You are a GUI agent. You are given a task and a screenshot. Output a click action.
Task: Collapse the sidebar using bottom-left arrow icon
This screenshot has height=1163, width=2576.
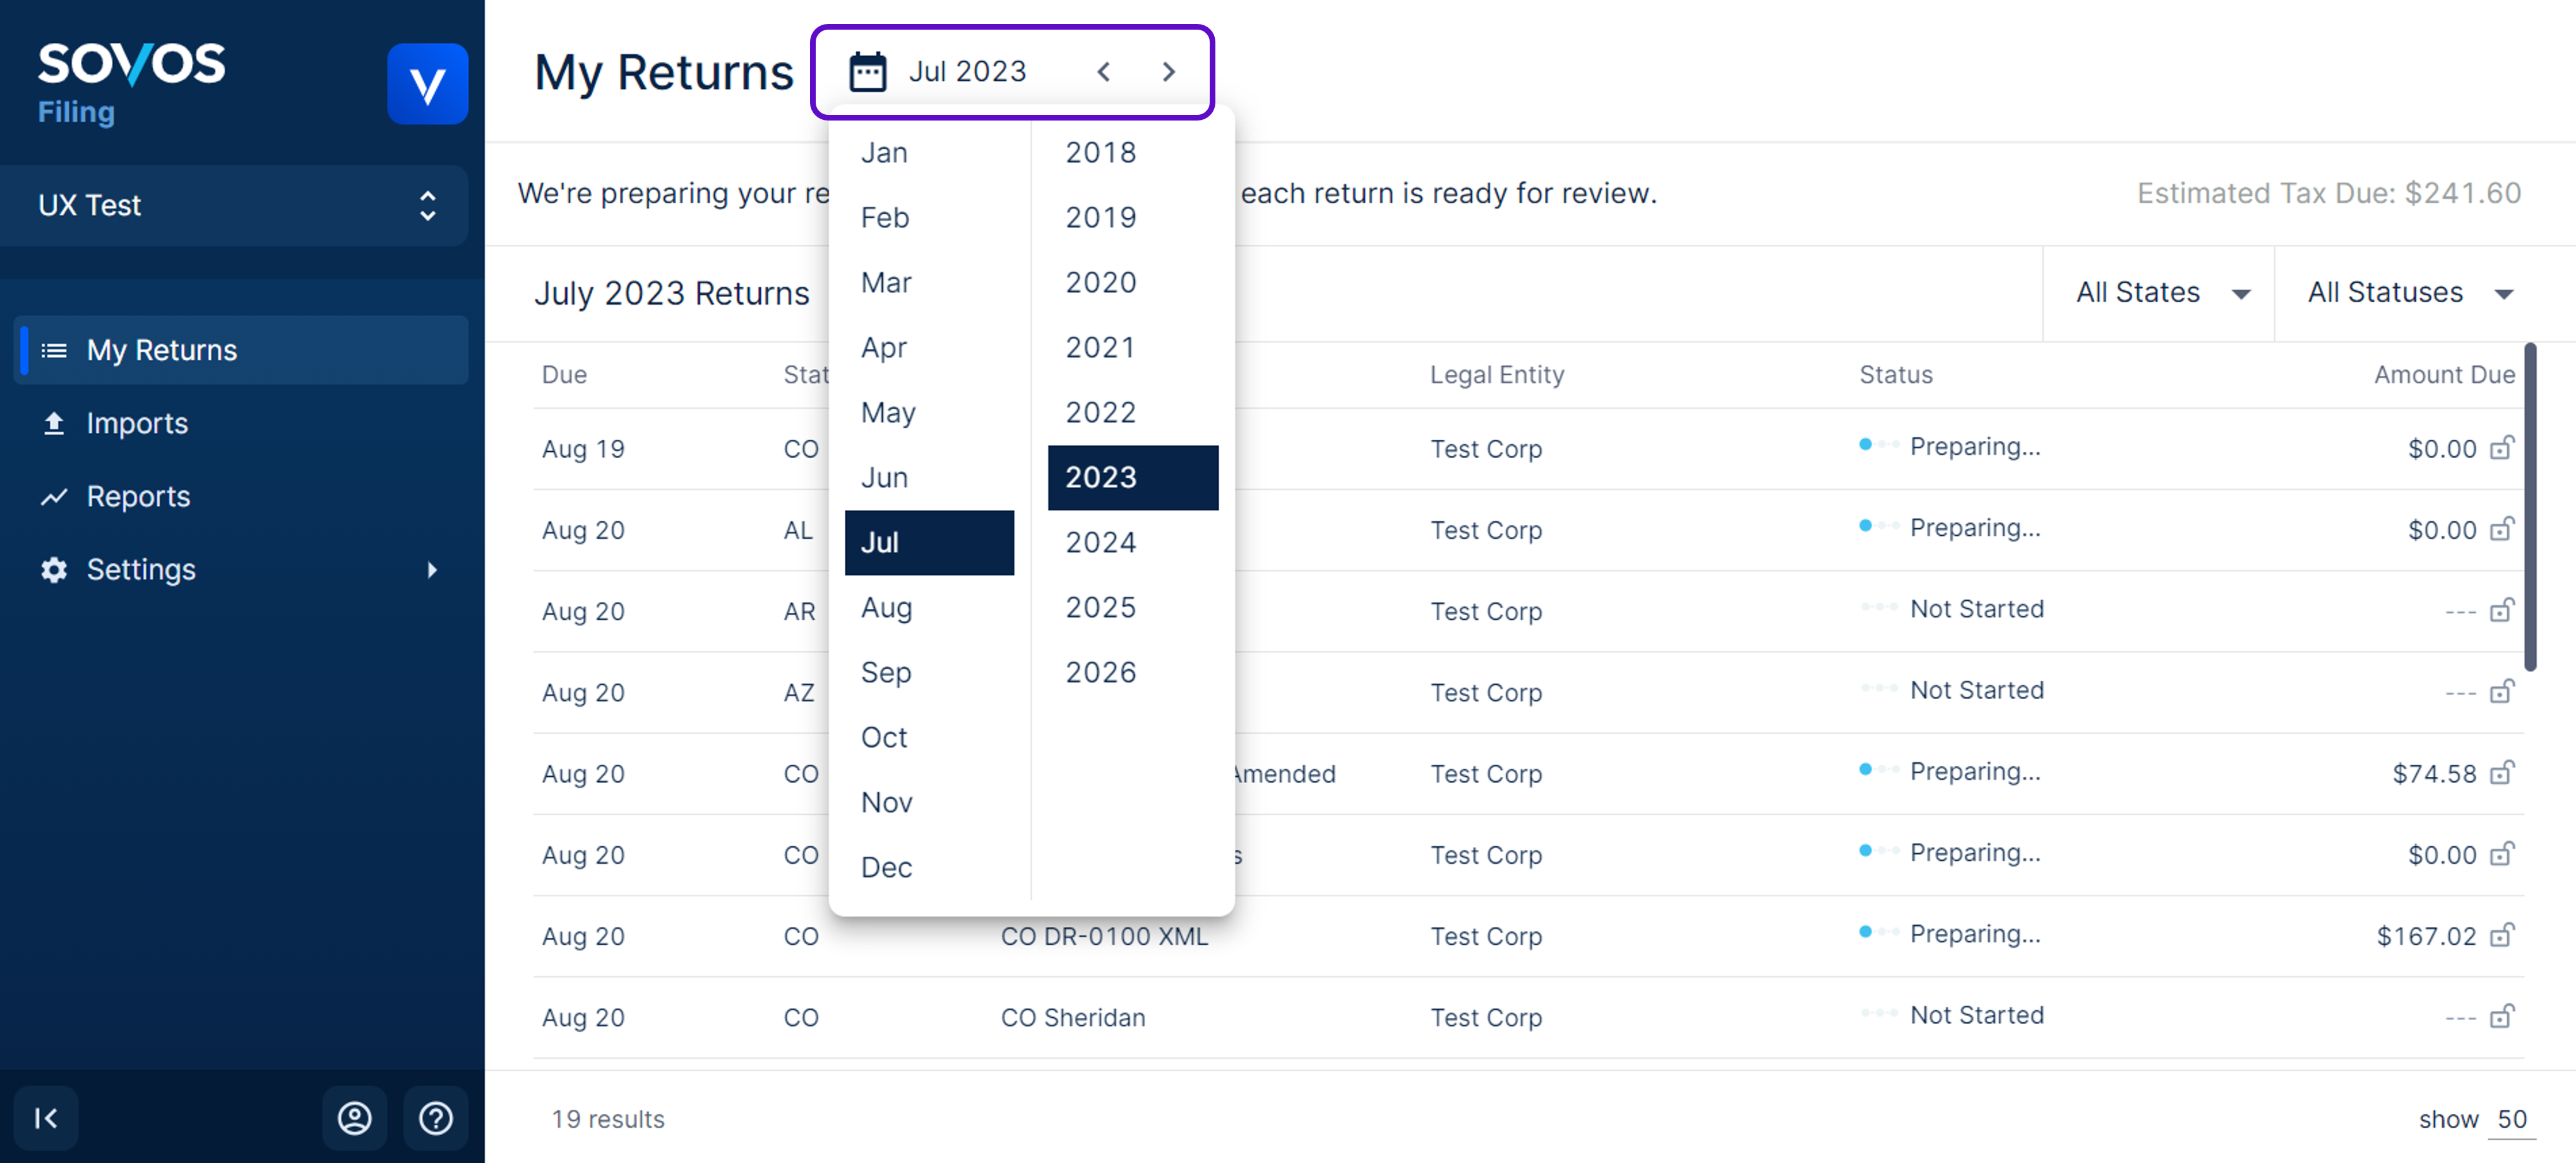46,1117
